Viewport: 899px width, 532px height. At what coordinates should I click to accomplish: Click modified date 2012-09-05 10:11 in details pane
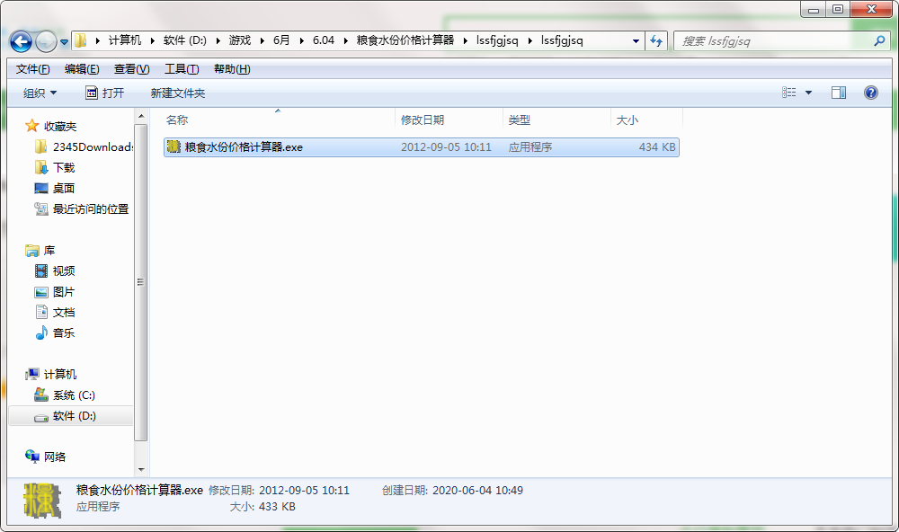(304, 491)
